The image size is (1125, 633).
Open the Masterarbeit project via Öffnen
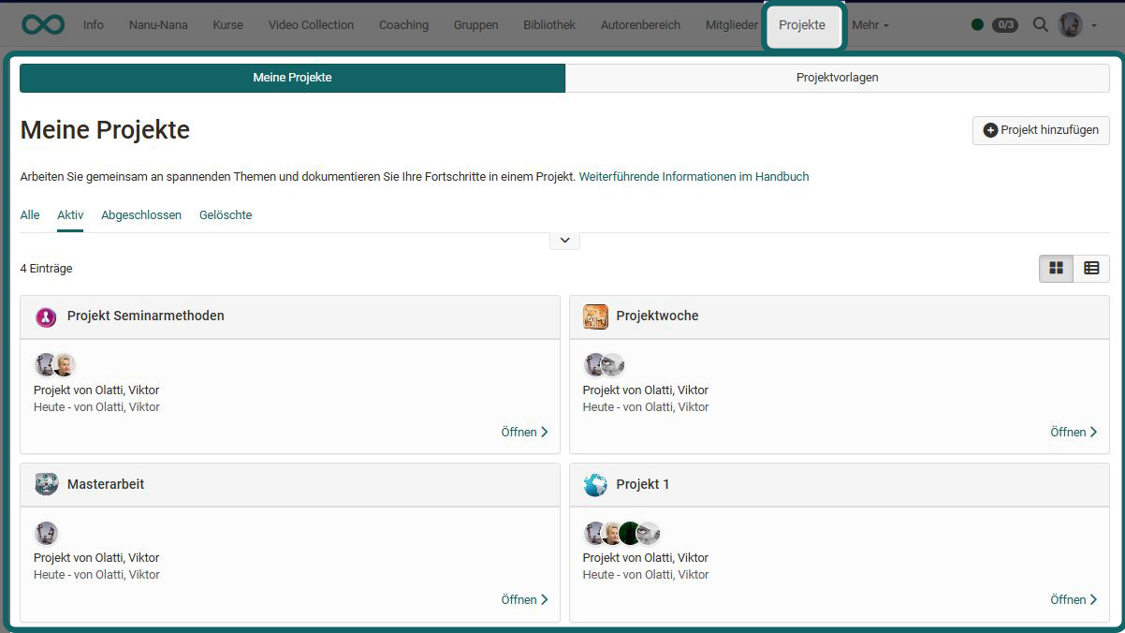(524, 600)
